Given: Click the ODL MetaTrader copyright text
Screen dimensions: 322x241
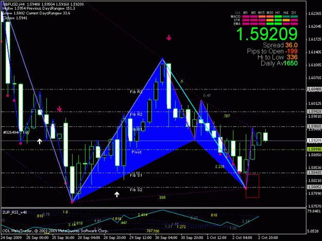Looking at the screenshot, I should tap(55, 231).
